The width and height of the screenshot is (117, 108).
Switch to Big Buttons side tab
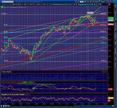[x=116, y=36]
